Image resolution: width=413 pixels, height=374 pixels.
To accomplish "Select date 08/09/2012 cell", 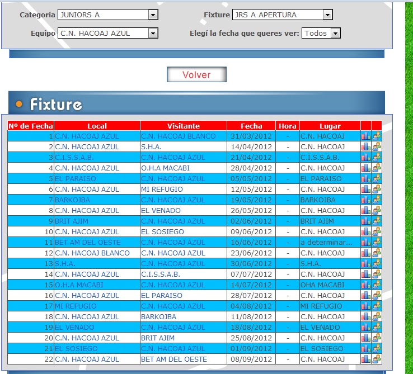I will (251, 359).
